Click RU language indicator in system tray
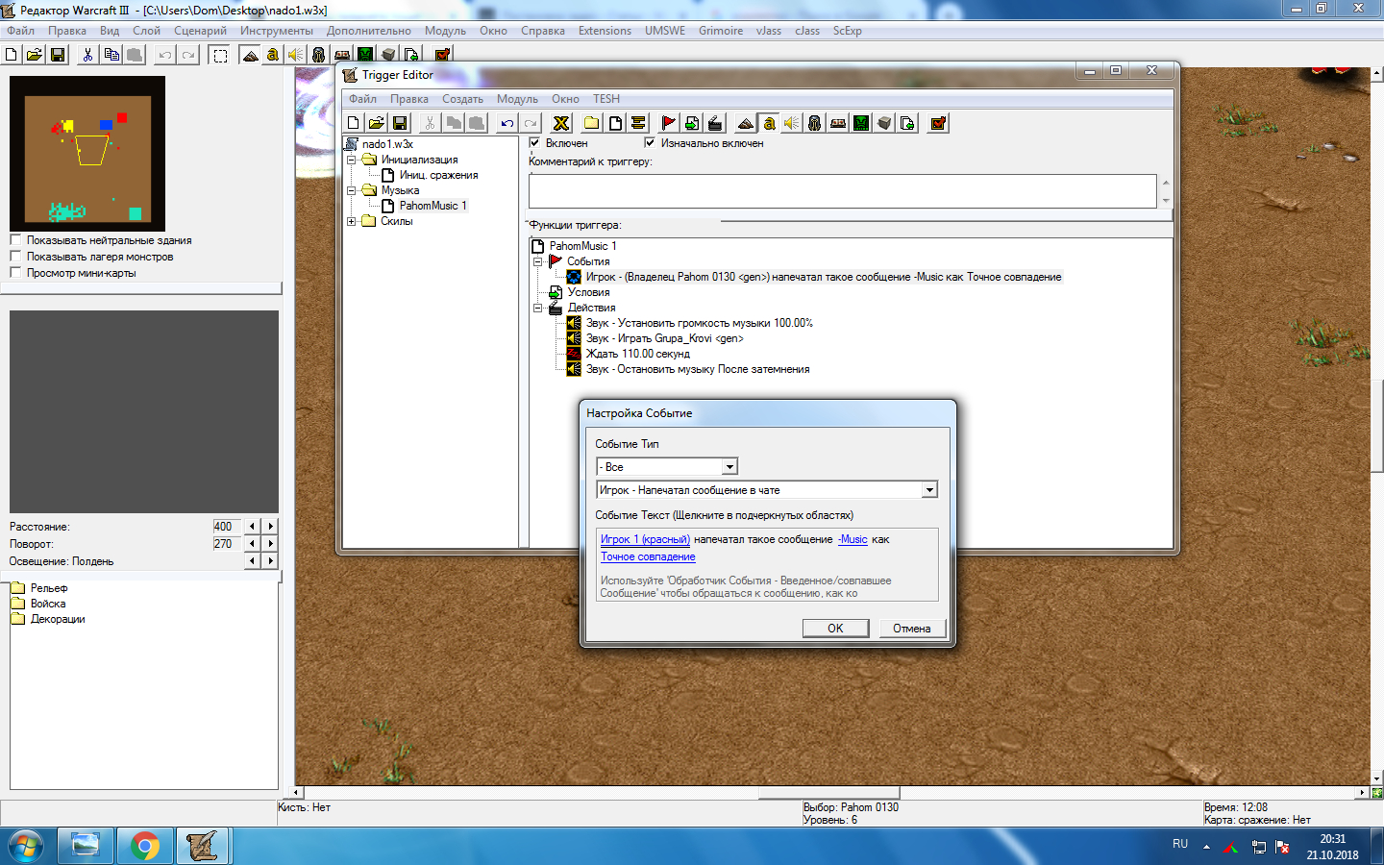The height and width of the screenshot is (865, 1384). (x=1180, y=844)
